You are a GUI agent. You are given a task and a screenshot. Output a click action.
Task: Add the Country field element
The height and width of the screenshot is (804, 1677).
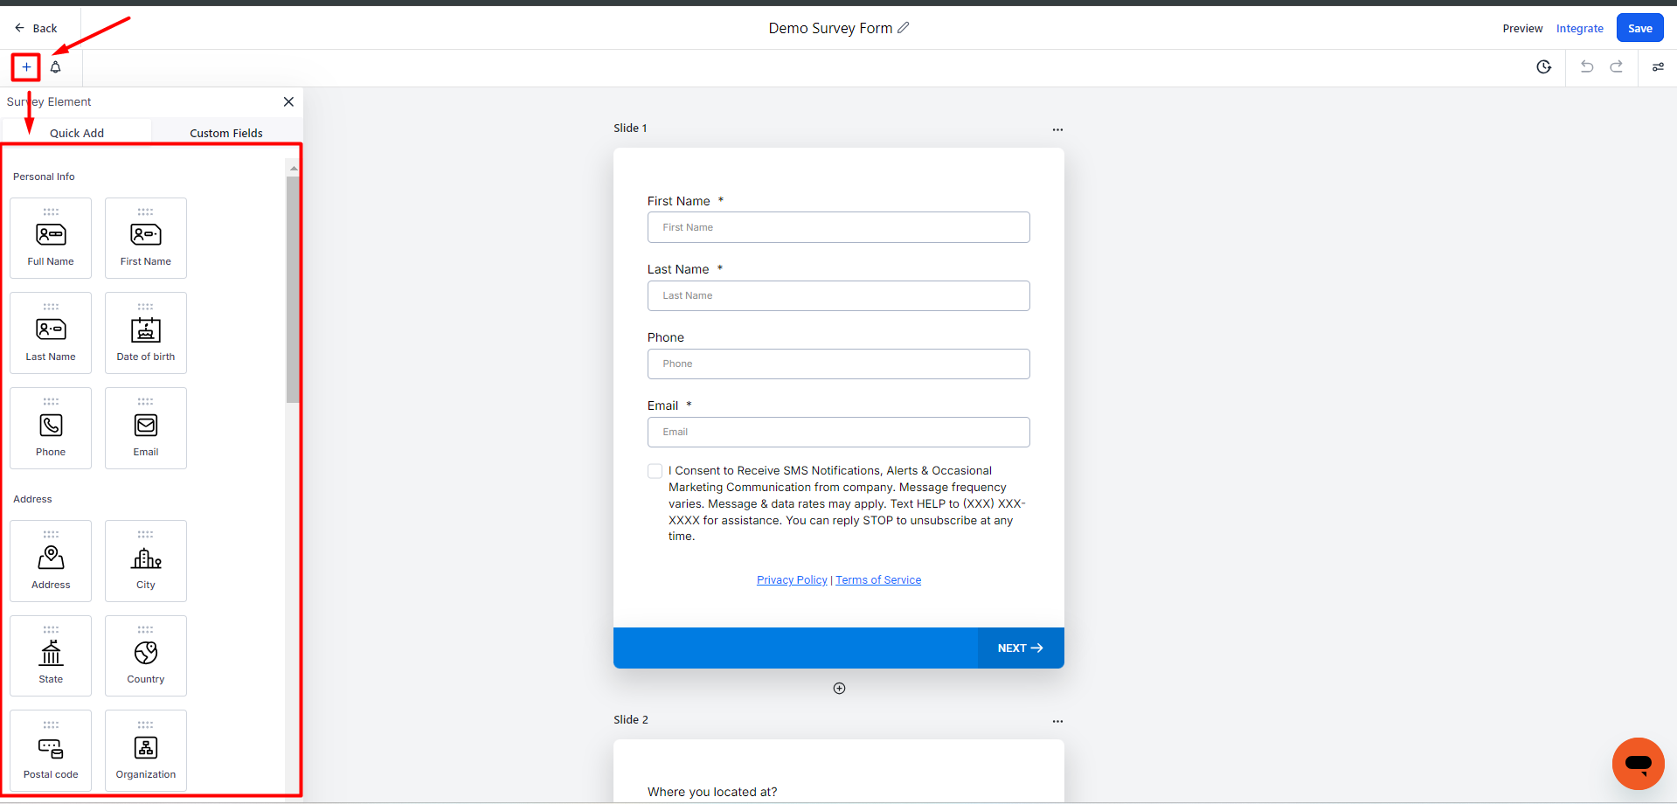pos(146,655)
